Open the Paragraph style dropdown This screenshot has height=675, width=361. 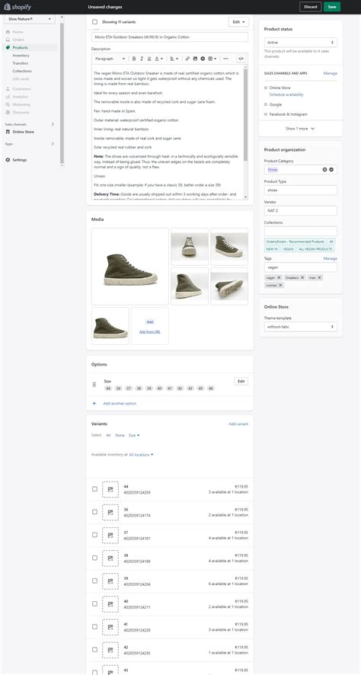click(110, 59)
